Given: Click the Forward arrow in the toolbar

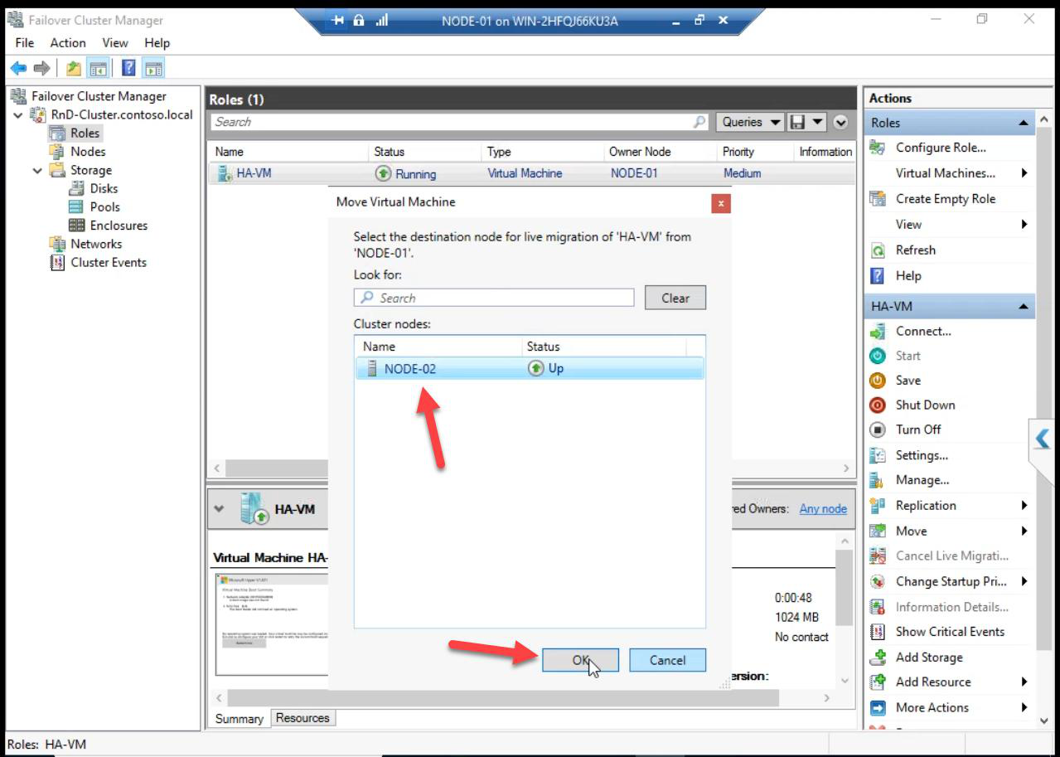Looking at the screenshot, I should pos(41,69).
